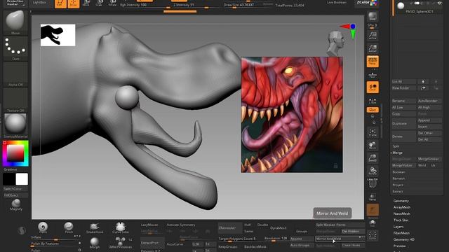Click the Del Hidden button

pyautogui.click(x=353, y=231)
